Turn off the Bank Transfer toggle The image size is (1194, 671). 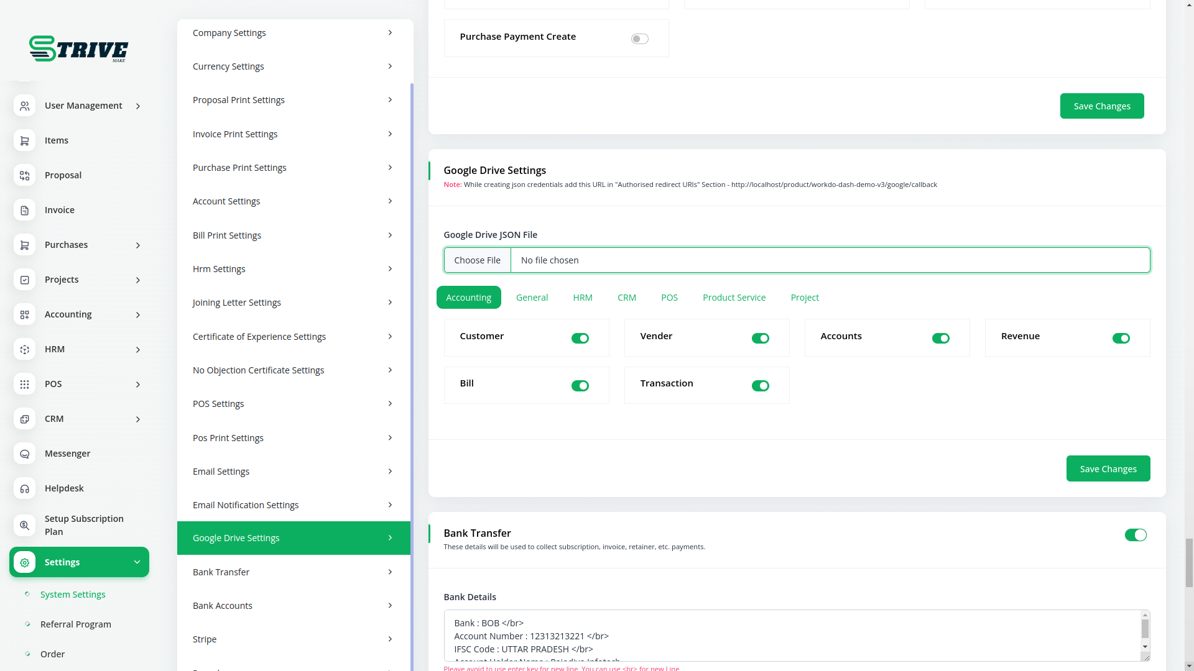click(1135, 535)
